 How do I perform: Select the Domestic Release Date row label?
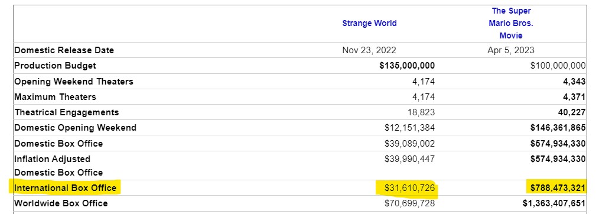(64, 50)
